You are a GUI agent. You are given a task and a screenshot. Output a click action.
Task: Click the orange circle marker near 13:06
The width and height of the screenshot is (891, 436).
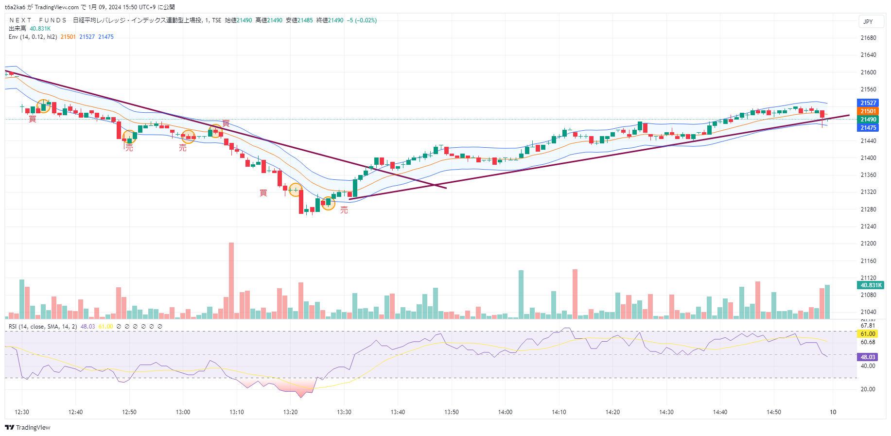215,131
